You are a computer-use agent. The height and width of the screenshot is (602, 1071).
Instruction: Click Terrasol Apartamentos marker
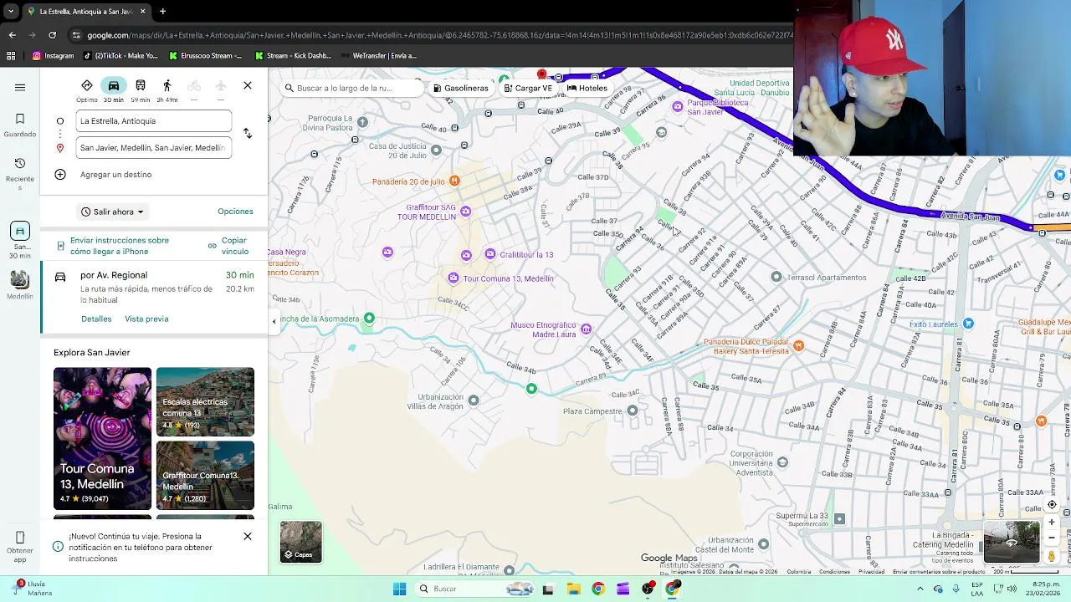tap(776, 277)
